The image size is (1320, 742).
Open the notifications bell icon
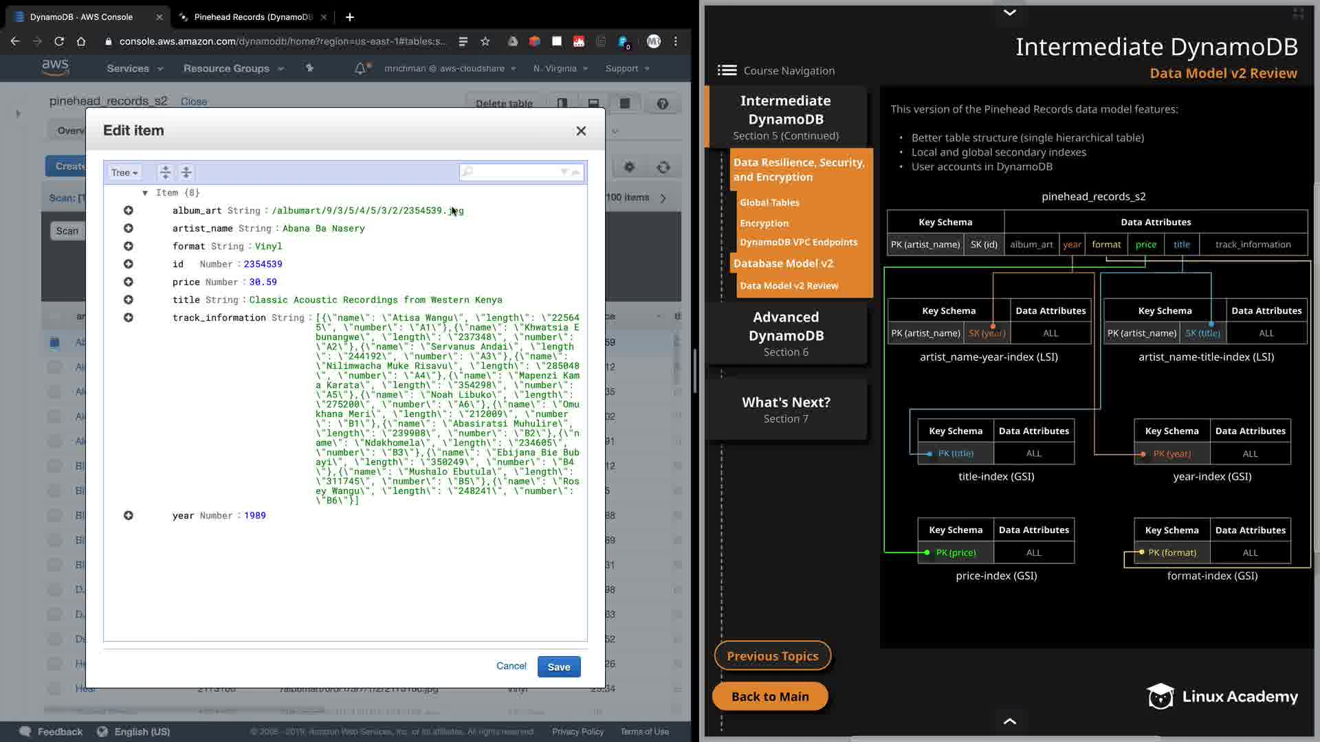tap(360, 69)
